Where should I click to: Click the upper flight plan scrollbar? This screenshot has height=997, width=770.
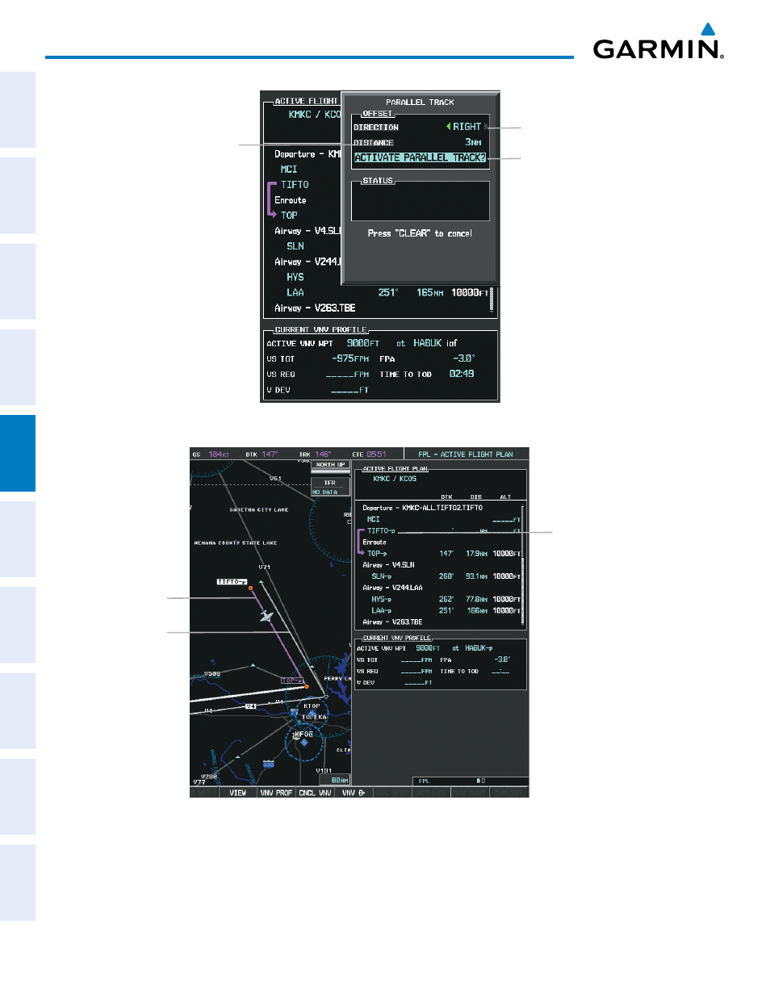[x=492, y=300]
